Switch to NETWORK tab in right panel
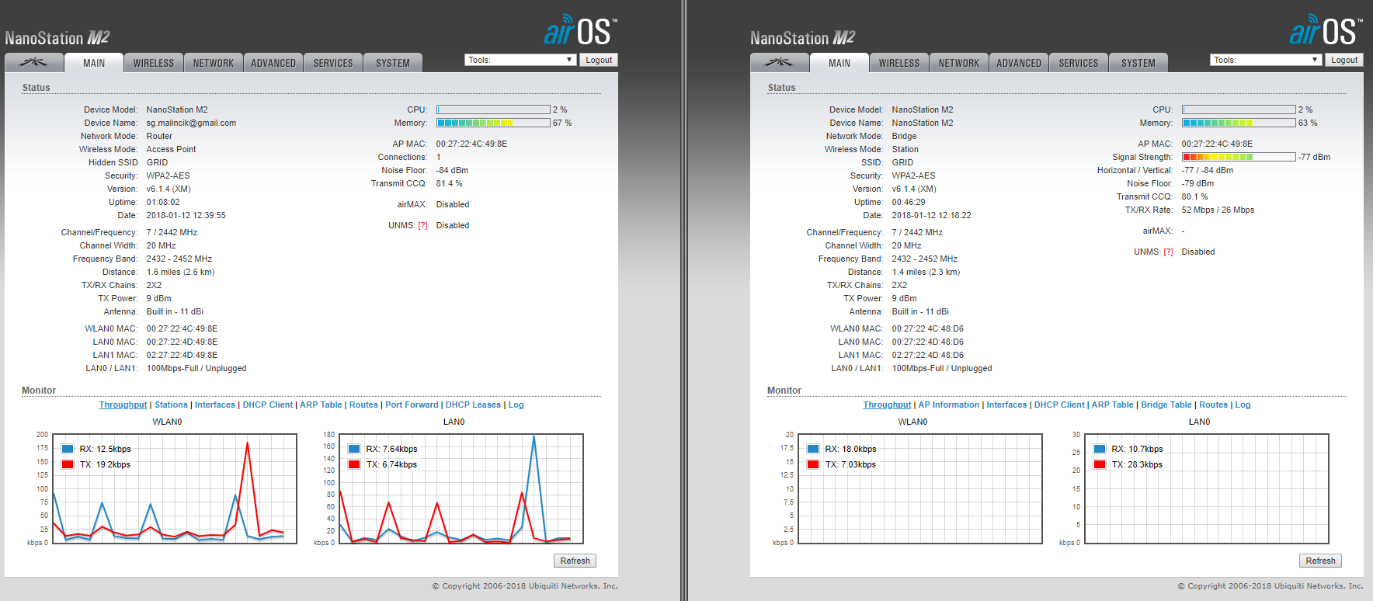The height and width of the screenshot is (601, 1373). click(x=959, y=63)
